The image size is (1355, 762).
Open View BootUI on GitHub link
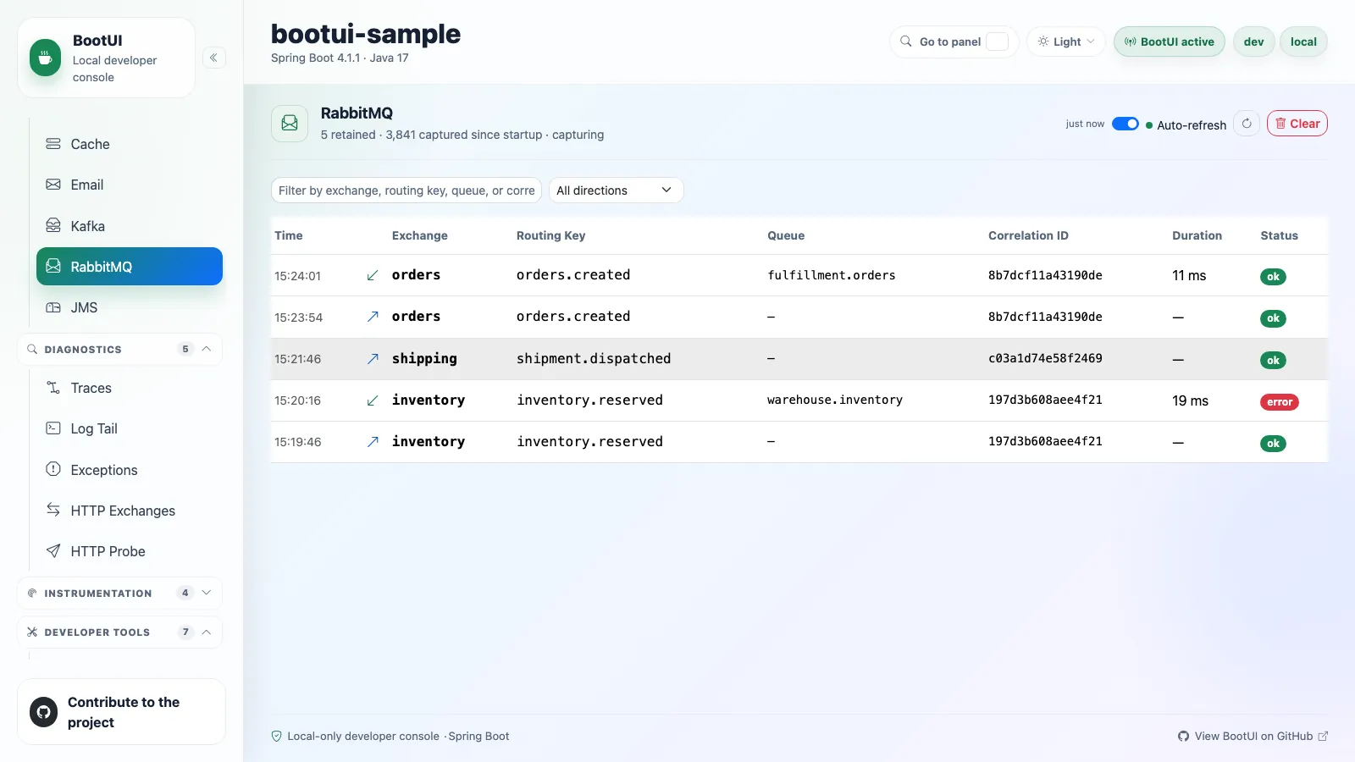point(1253,737)
